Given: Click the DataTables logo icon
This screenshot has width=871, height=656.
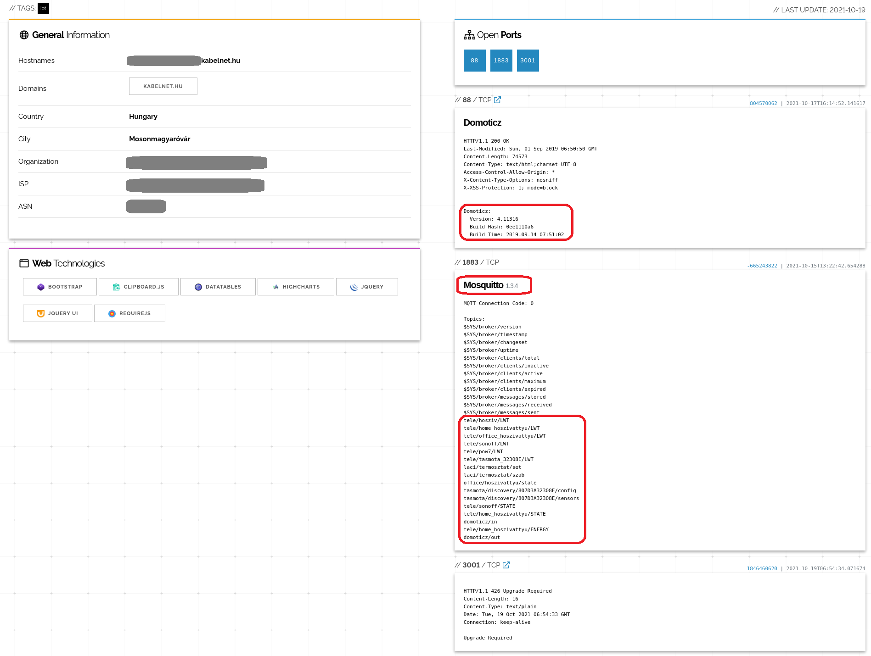Looking at the screenshot, I should click(x=198, y=287).
